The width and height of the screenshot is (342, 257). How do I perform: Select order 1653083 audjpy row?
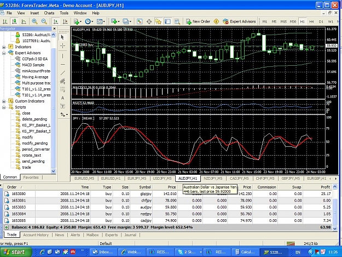pos(167,207)
